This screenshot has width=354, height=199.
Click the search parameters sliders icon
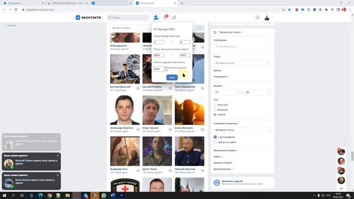(x=215, y=32)
